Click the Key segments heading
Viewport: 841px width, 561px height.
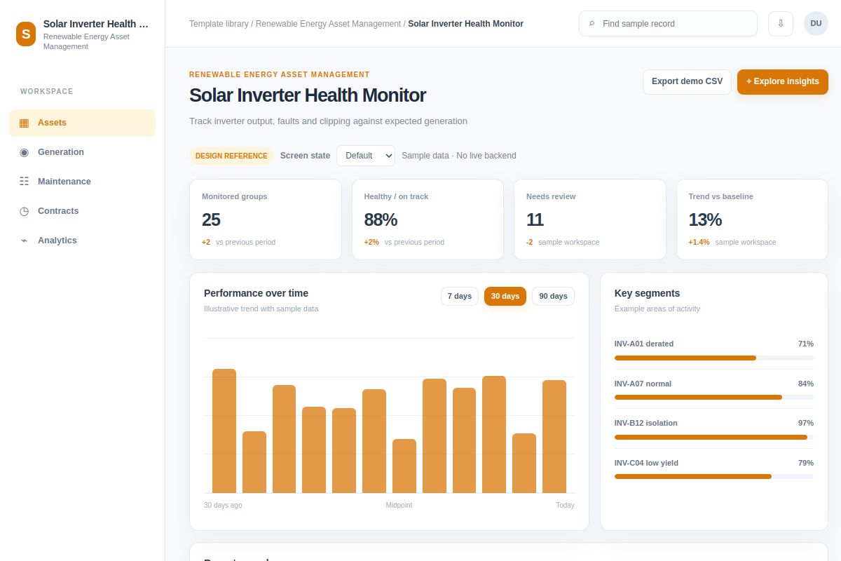tap(647, 293)
